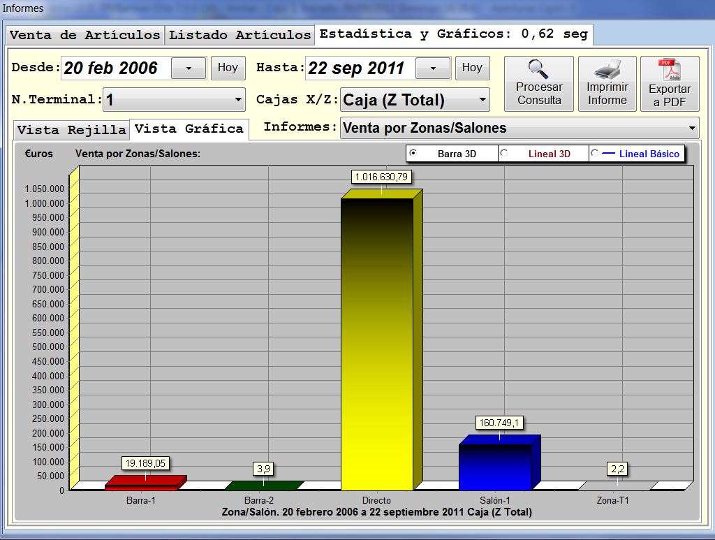Open the Desde date picker dropdown
715x540 pixels.
pyautogui.click(x=189, y=68)
